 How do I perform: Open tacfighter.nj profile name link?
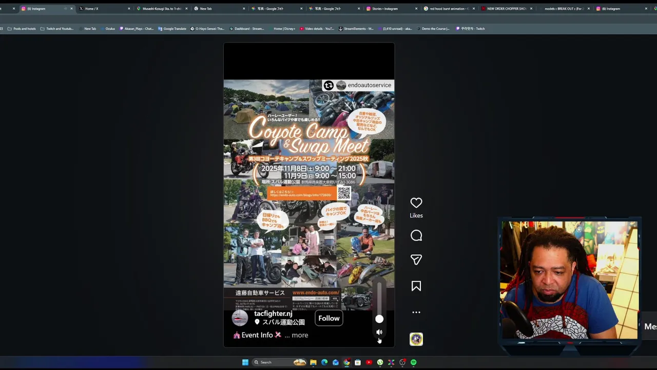[x=273, y=313]
